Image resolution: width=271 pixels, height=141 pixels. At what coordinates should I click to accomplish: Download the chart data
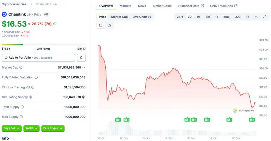pos(256,17)
